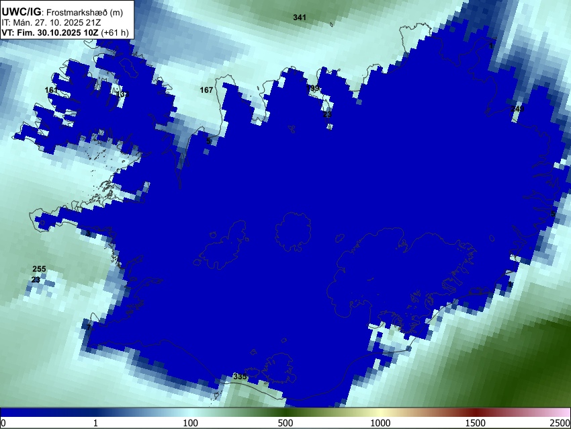Click the 3 value on the map

(88, 233)
